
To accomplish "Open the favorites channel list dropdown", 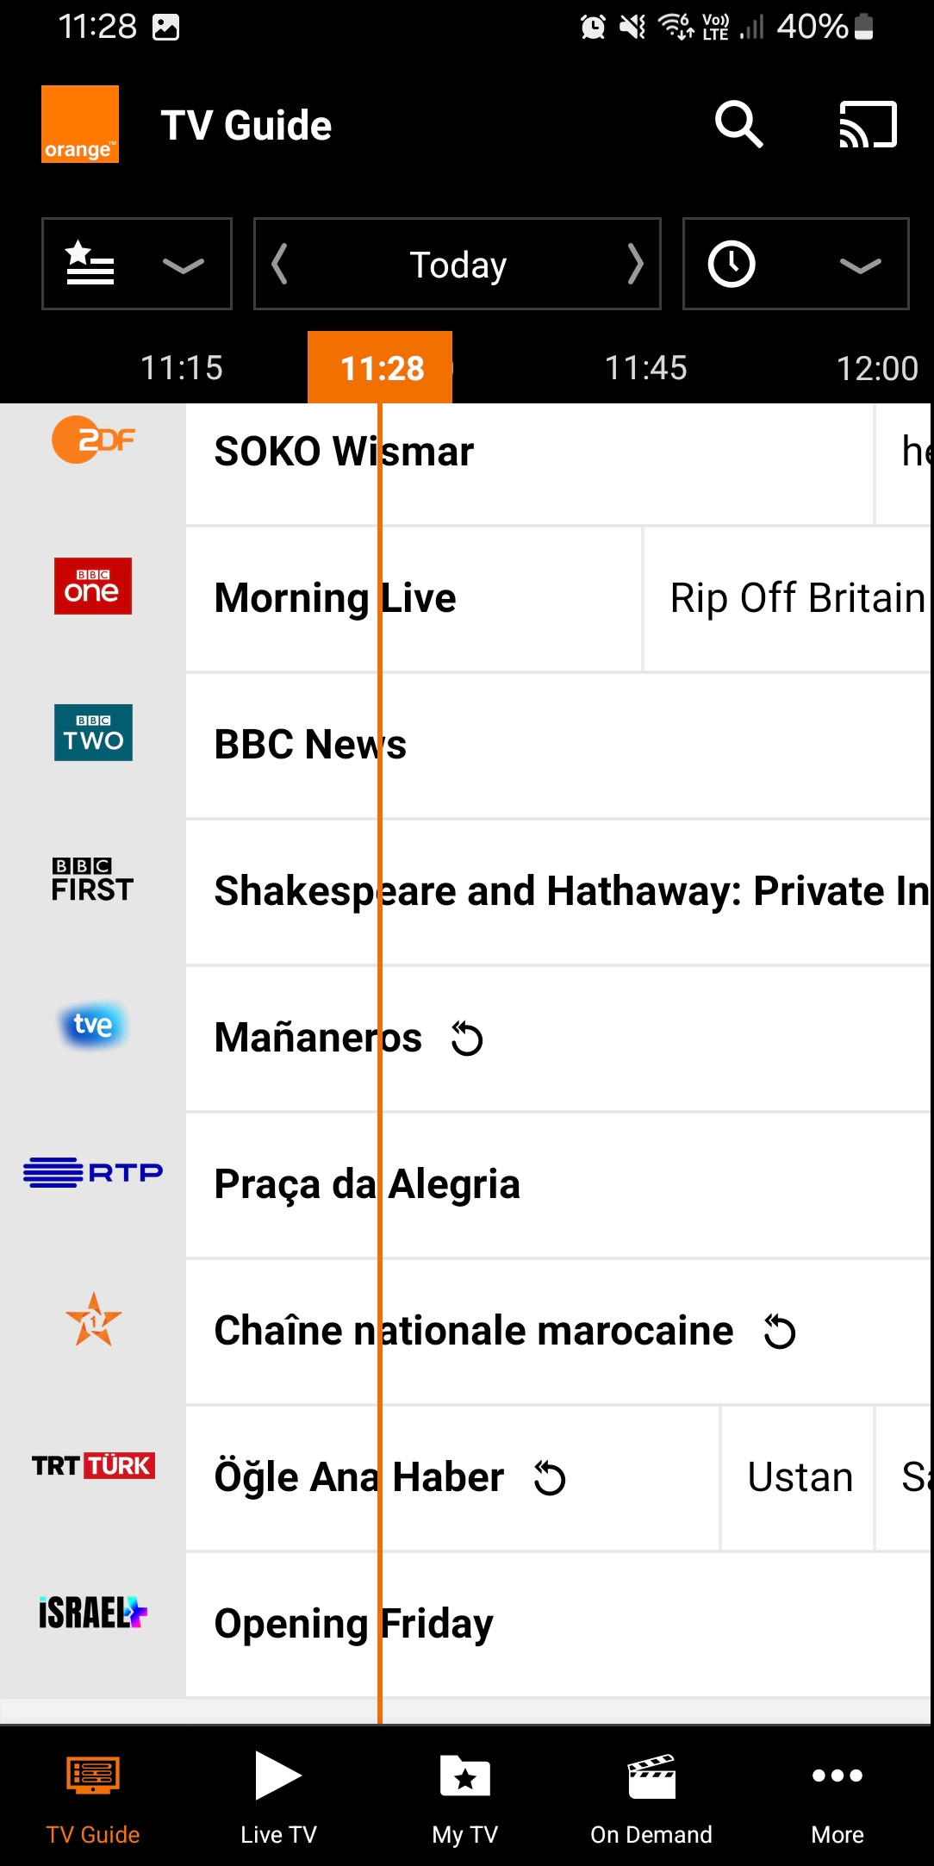I will (137, 264).
